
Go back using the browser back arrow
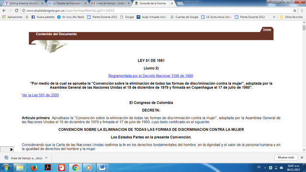4,11
